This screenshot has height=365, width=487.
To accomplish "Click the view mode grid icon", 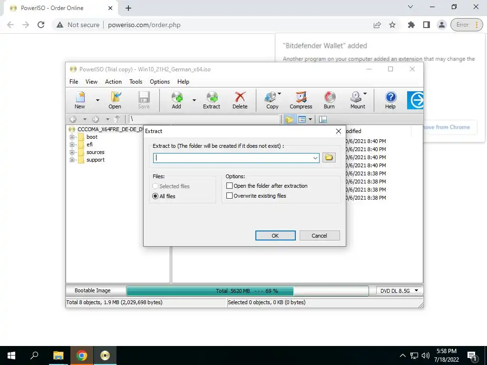I will 302,119.
